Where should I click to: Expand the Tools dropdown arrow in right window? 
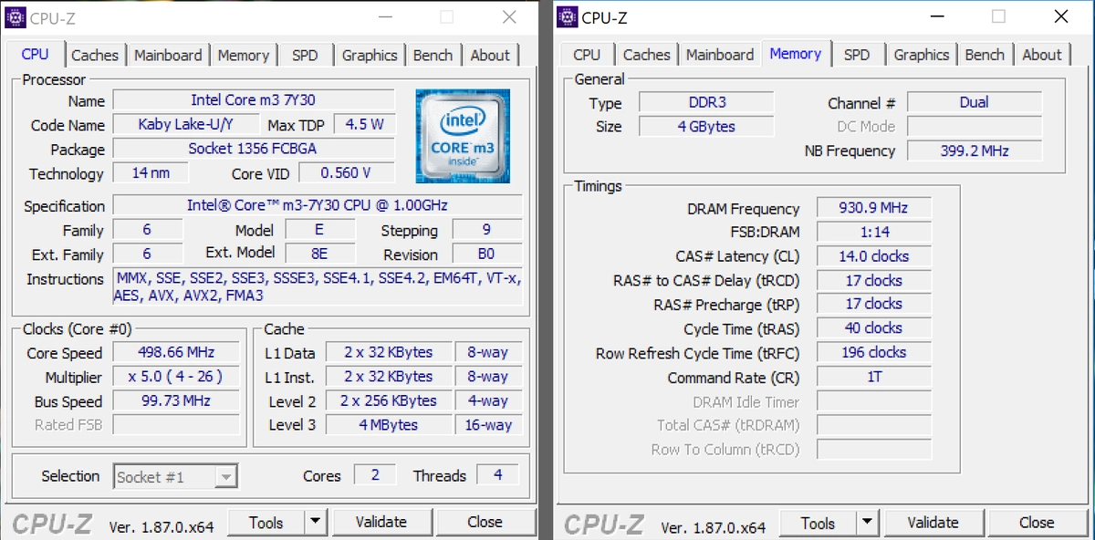click(x=867, y=523)
